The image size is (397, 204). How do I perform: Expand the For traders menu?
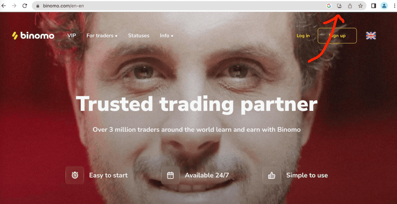pyautogui.click(x=102, y=36)
